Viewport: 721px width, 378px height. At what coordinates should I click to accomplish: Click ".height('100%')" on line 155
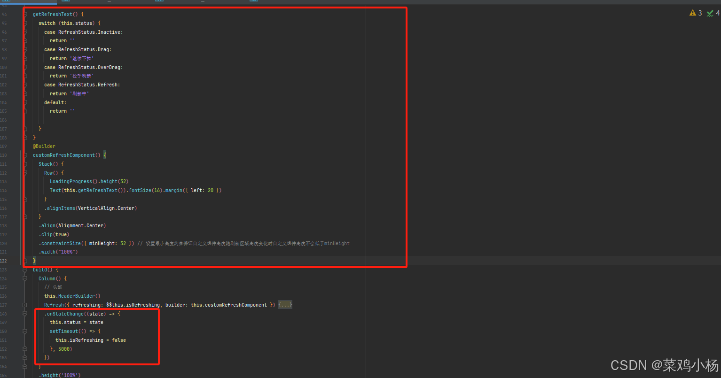click(60, 375)
